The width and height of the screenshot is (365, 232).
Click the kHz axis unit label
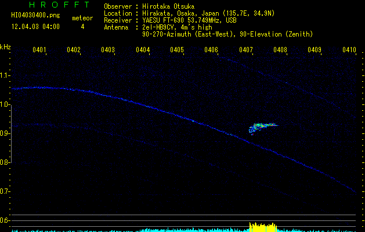click(5, 47)
